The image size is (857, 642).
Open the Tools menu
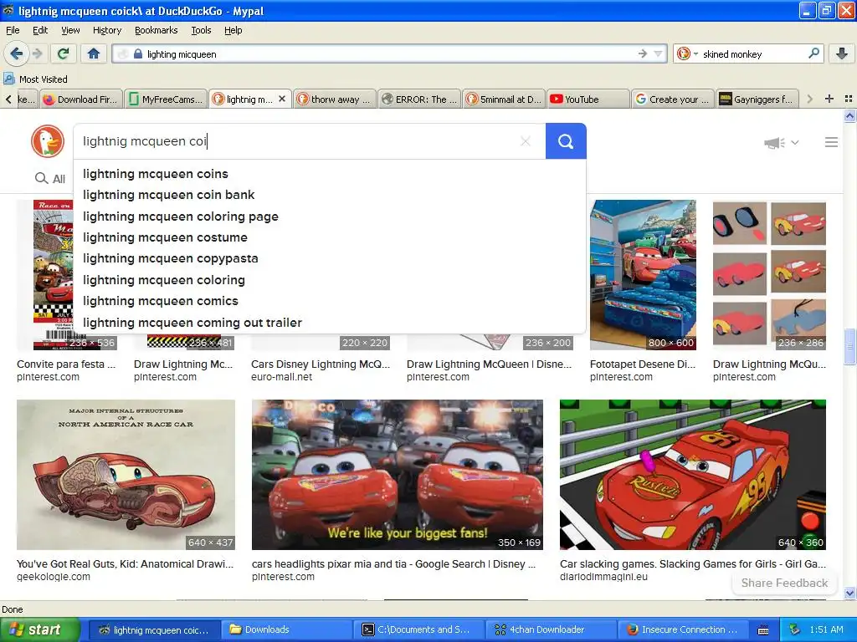[x=201, y=30]
